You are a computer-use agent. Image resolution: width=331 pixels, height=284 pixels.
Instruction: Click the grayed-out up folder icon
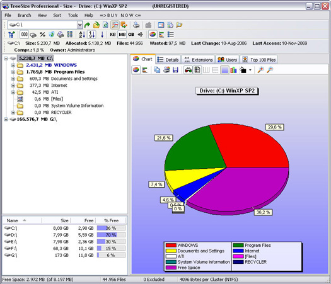pos(148,25)
